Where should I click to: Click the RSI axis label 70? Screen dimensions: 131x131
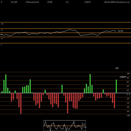tap(2, 30)
